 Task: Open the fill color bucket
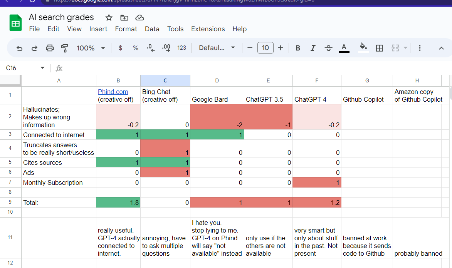click(x=363, y=47)
